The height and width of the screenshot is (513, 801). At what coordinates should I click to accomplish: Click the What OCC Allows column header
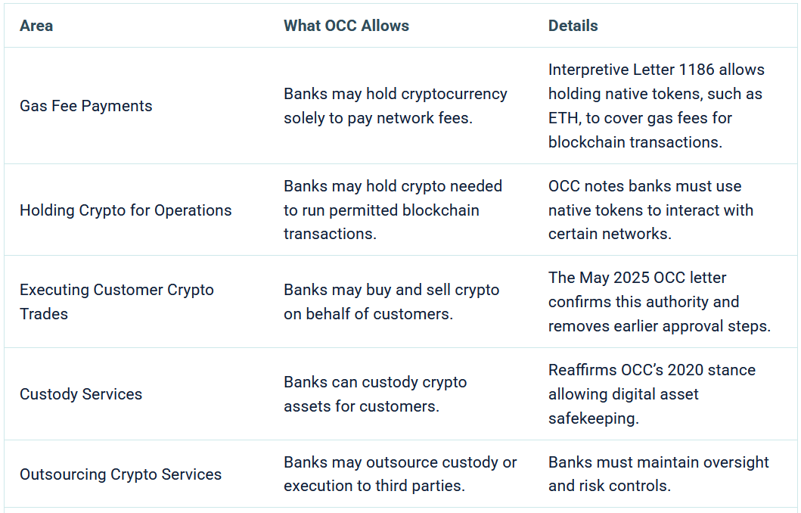tap(346, 26)
